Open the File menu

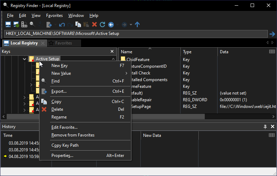click(10, 16)
